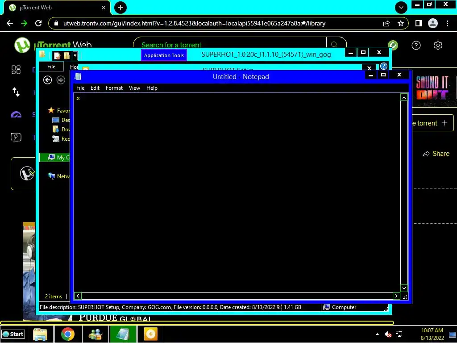This screenshot has width=457, height=343.
Task: Open the File tab in File Explorer
Action: (51, 67)
